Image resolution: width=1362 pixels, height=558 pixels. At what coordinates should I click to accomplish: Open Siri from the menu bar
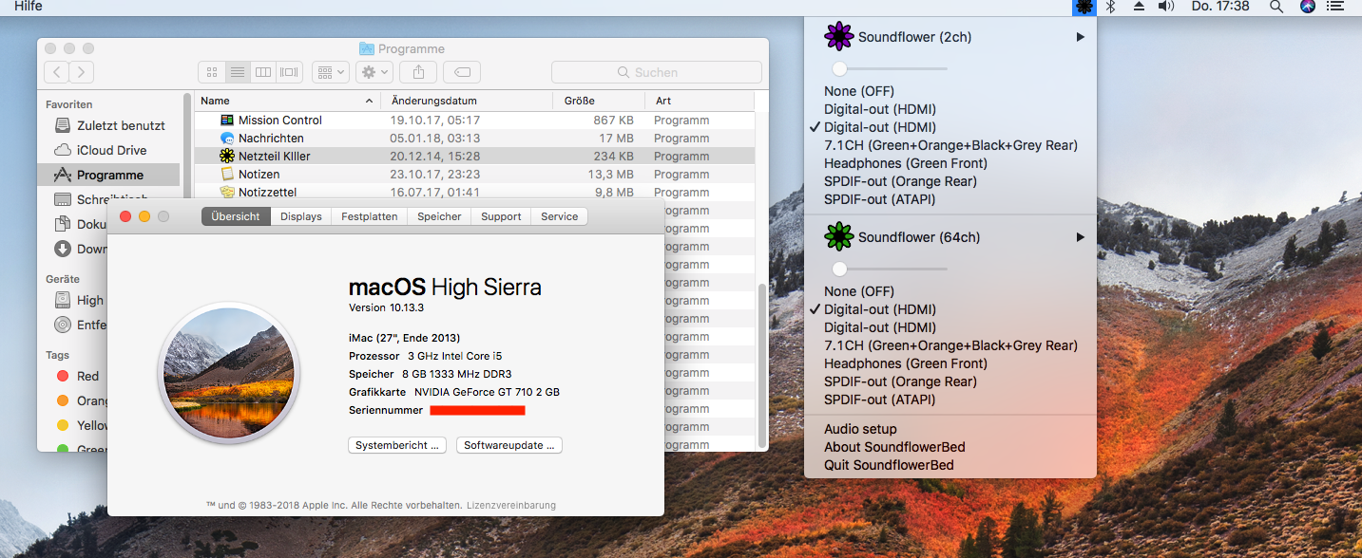1308,7
